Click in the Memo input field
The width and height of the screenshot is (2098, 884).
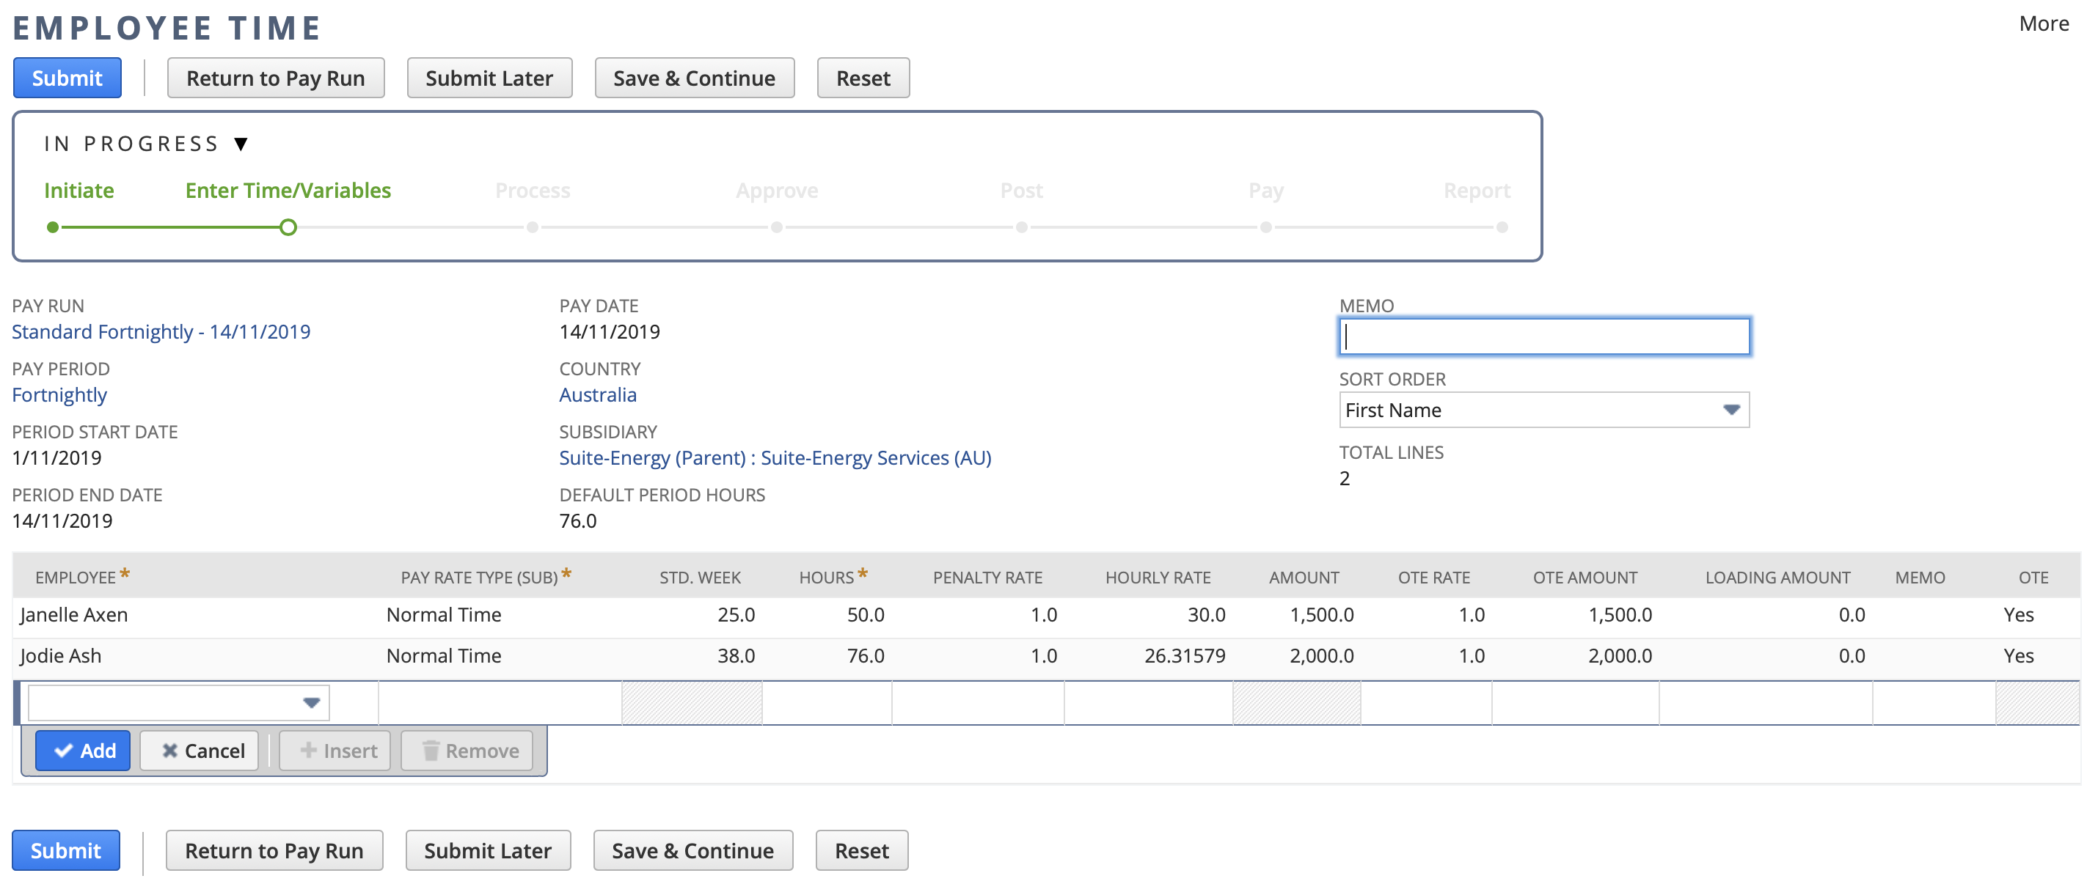pyautogui.click(x=1543, y=336)
